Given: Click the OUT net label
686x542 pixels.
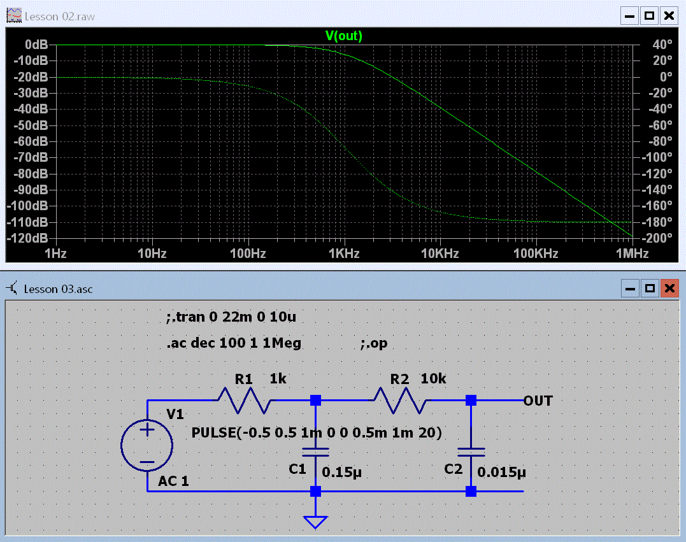Looking at the screenshot, I should 538,401.
